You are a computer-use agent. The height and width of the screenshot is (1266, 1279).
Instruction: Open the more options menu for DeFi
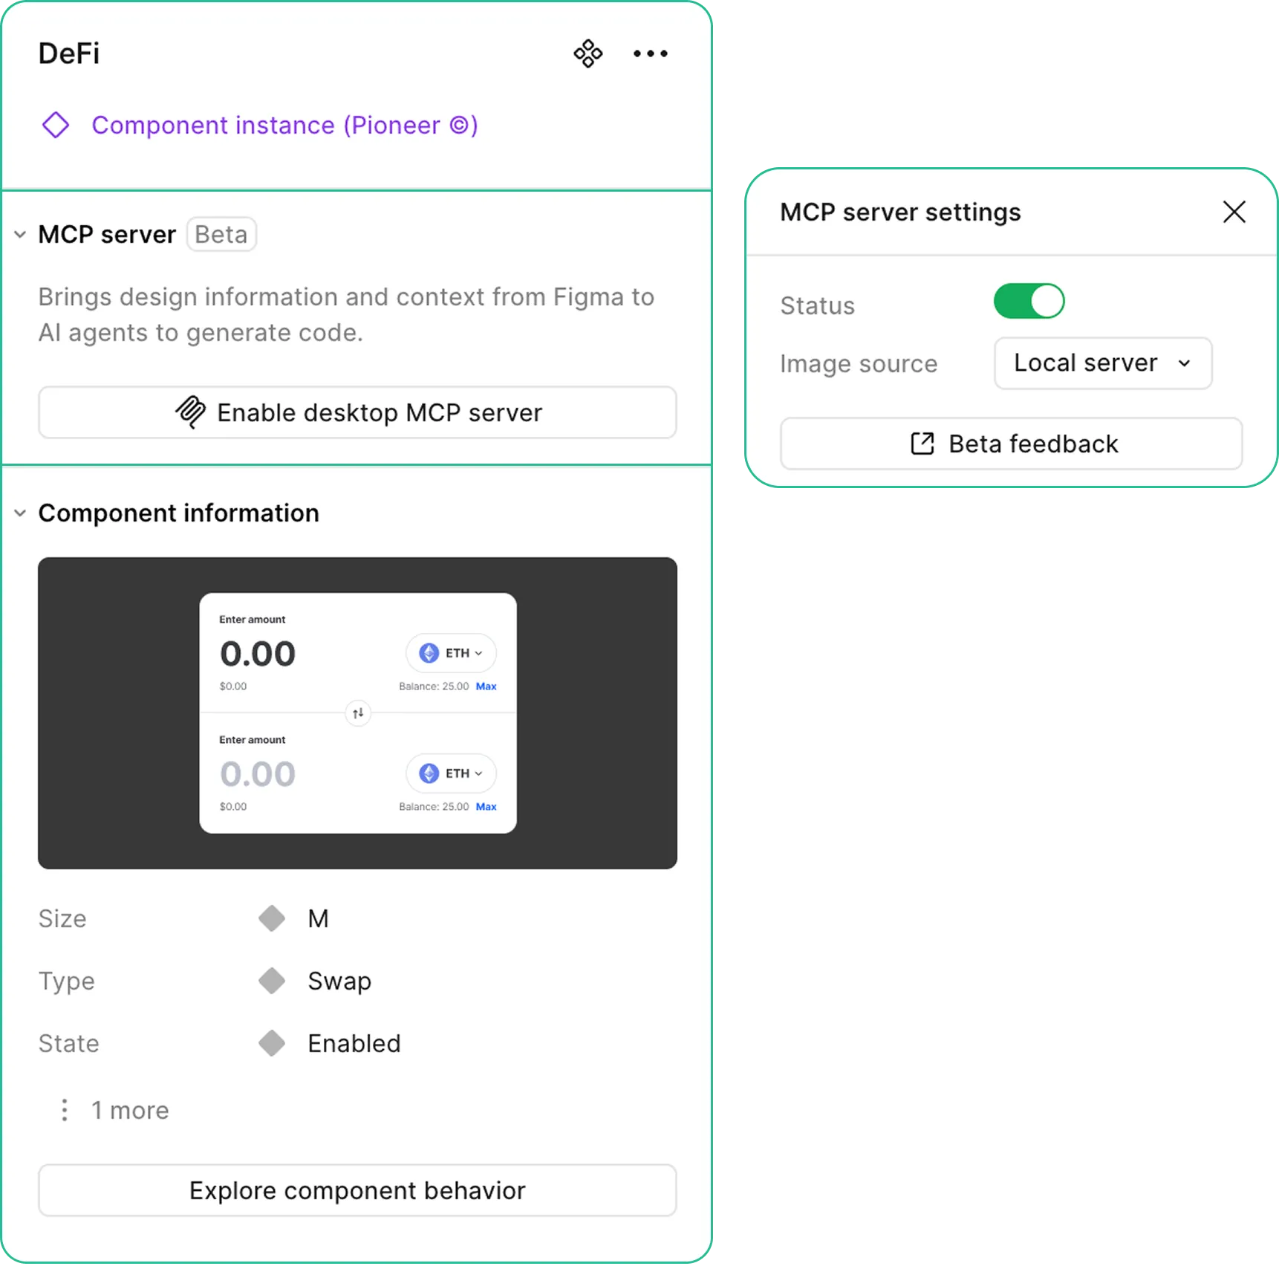pos(651,53)
